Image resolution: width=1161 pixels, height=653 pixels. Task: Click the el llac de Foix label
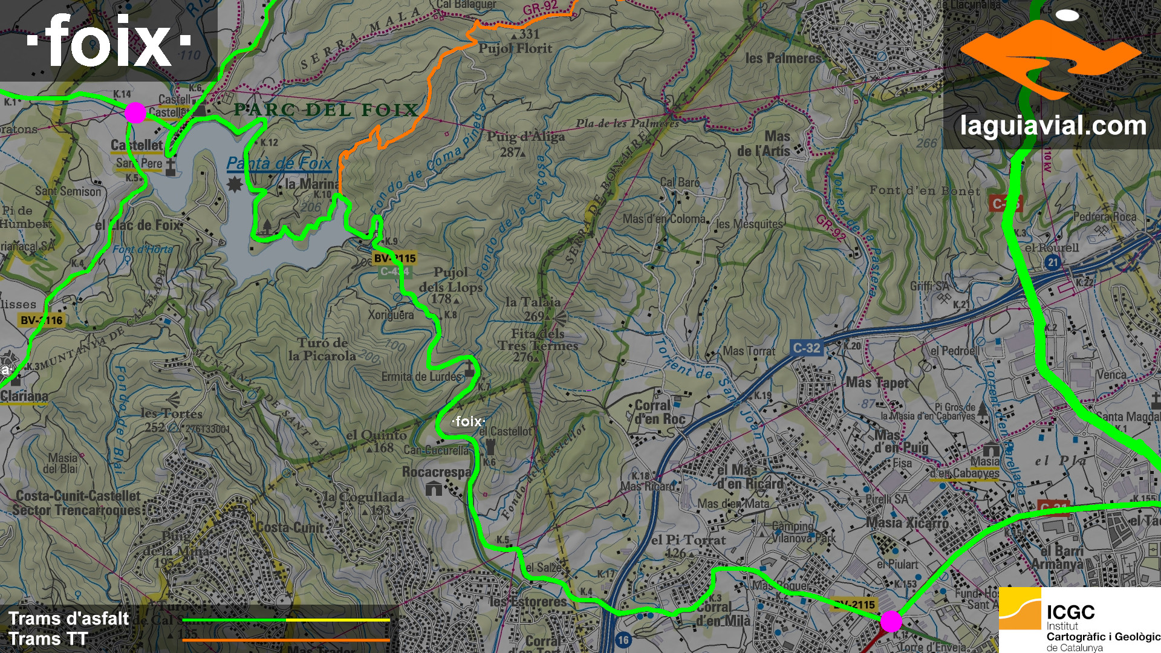[x=137, y=226]
